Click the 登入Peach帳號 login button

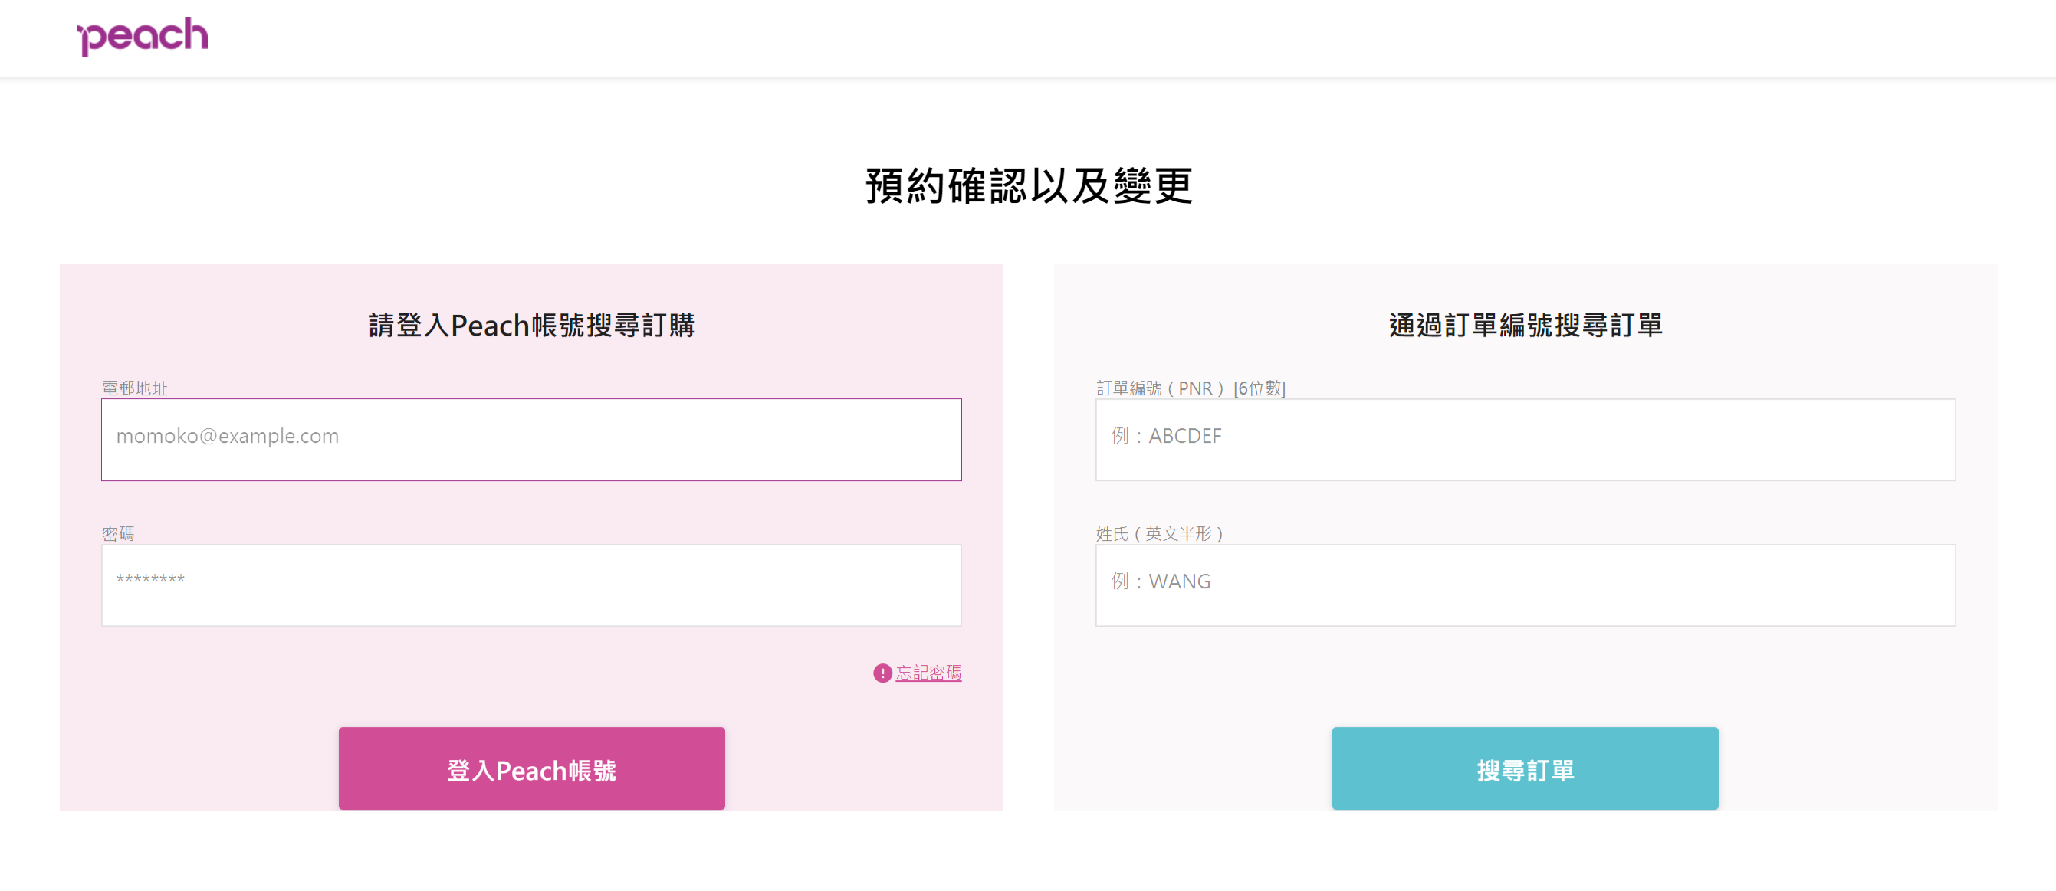(531, 768)
